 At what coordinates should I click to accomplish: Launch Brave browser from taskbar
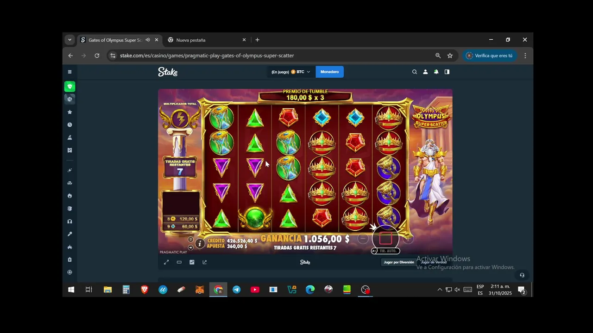pos(145,290)
